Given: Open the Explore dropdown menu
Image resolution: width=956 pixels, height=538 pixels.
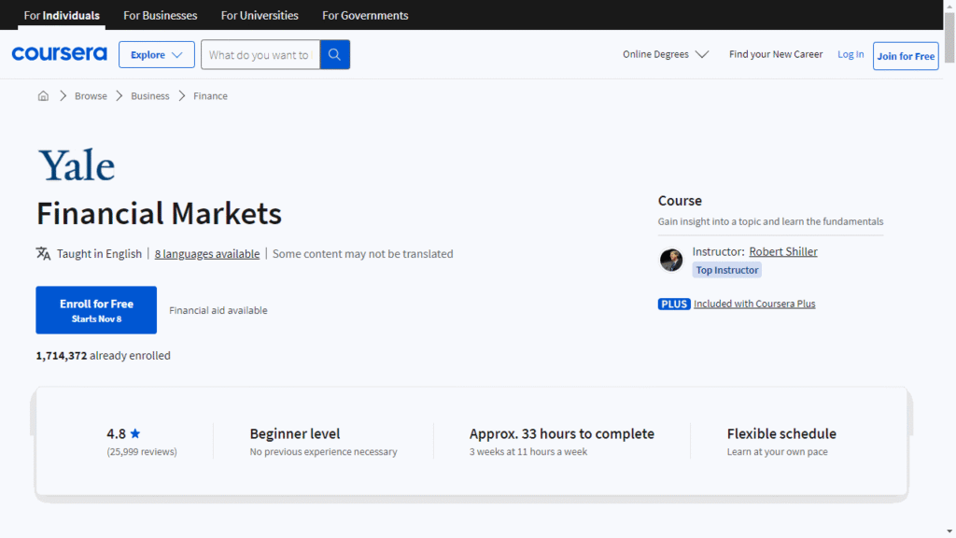Looking at the screenshot, I should 156,55.
